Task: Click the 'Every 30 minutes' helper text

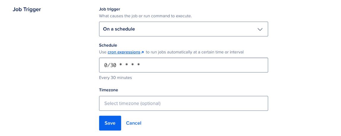Action: coord(115,78)
